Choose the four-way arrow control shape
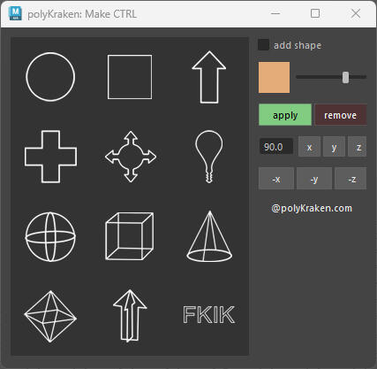The width and height of the screenshot is (377, 369). [x=131, y=157]
